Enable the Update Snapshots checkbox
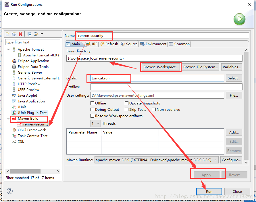This screenshot has height=202, width=256. click(x=126, y=103)
